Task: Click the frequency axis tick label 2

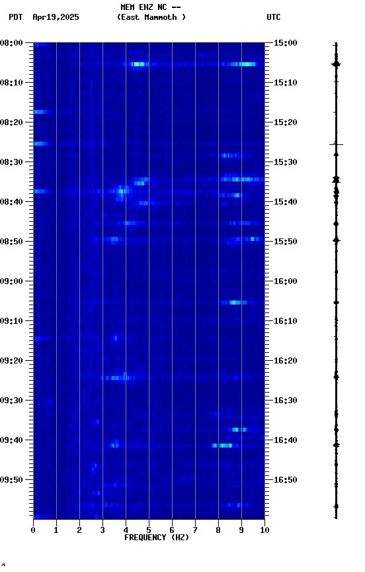Action: pyautogui.click(x=79, y=530)
